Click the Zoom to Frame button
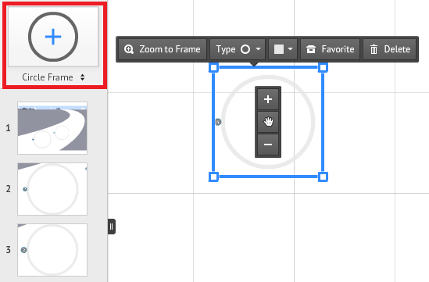 tap(163, 49)
